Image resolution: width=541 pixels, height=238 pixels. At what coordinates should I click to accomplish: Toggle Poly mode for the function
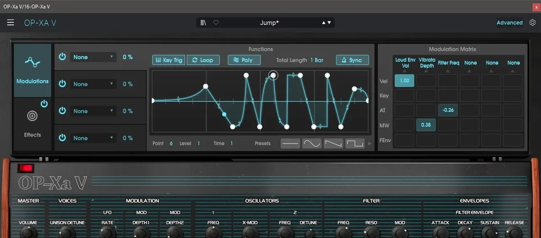244,60
